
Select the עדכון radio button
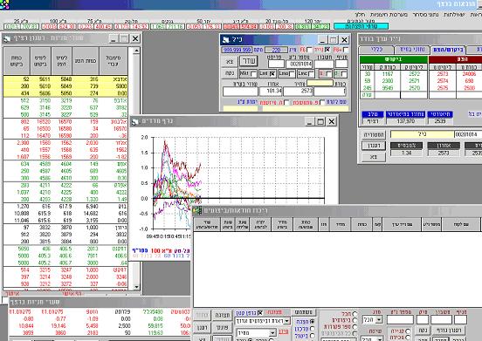click(312, 329)
